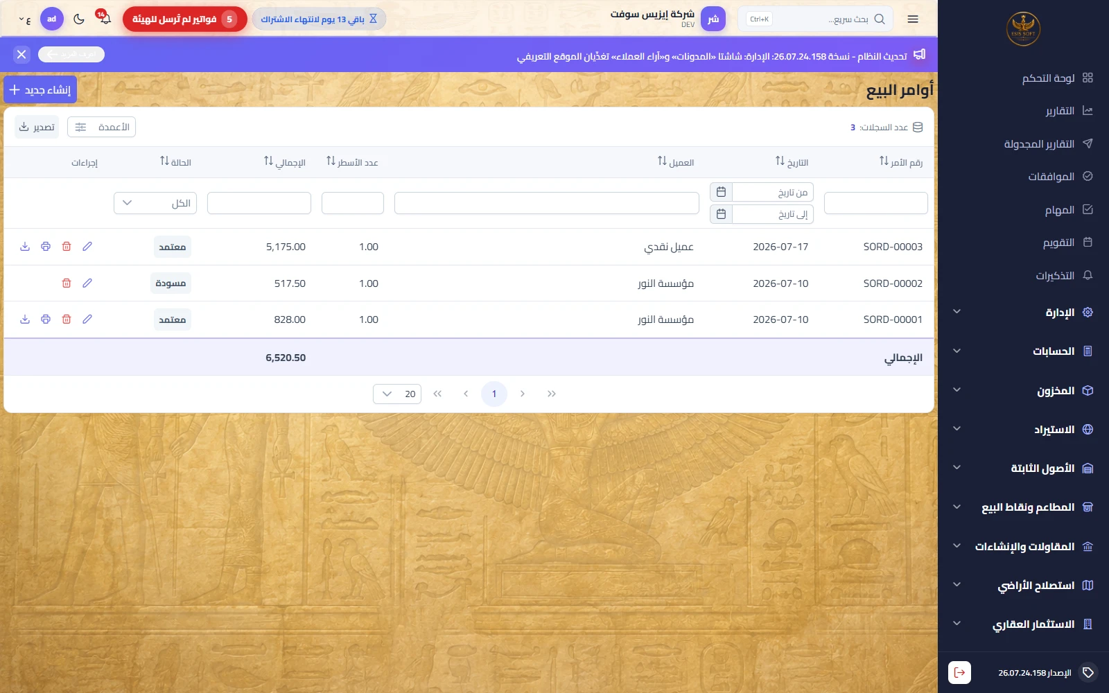The image size is (1109, 693).
Task: Click the export button
Action: 37,127
